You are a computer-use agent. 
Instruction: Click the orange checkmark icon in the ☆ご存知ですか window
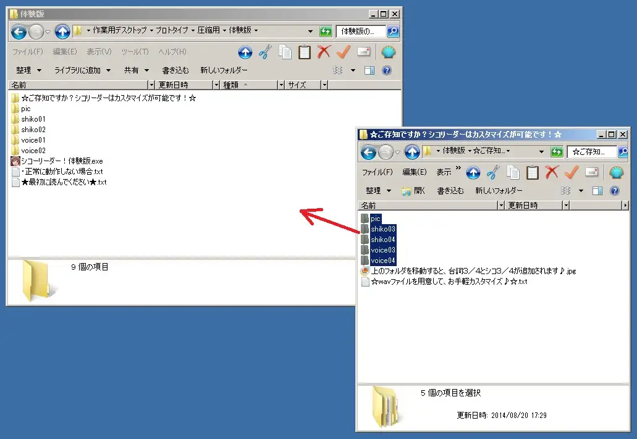pyautogui.click(x=571, y=172)
